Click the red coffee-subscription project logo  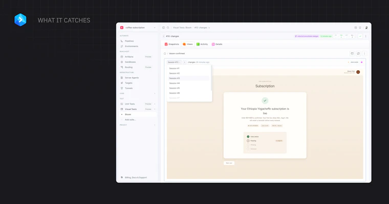122,28
